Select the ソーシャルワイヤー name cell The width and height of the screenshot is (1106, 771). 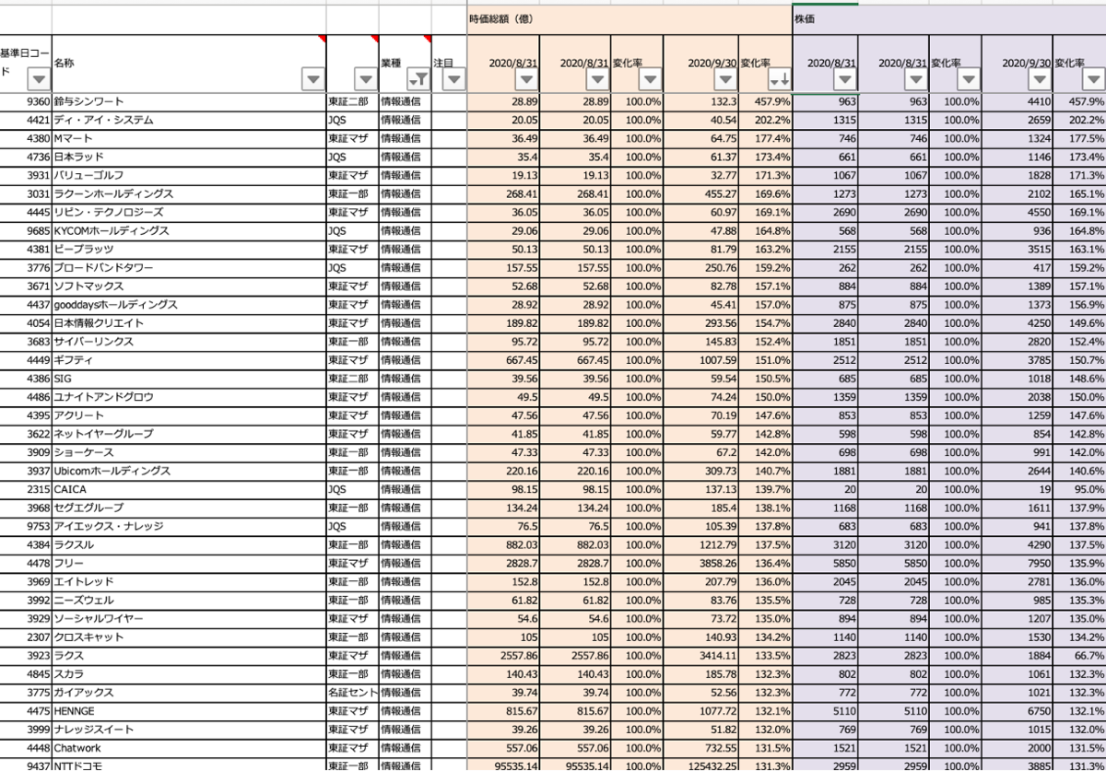pos(189,618)
